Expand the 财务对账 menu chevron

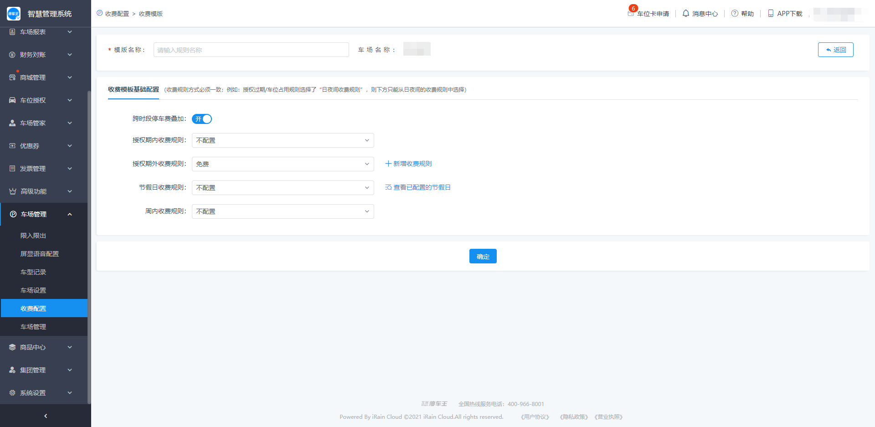[70, 55]
